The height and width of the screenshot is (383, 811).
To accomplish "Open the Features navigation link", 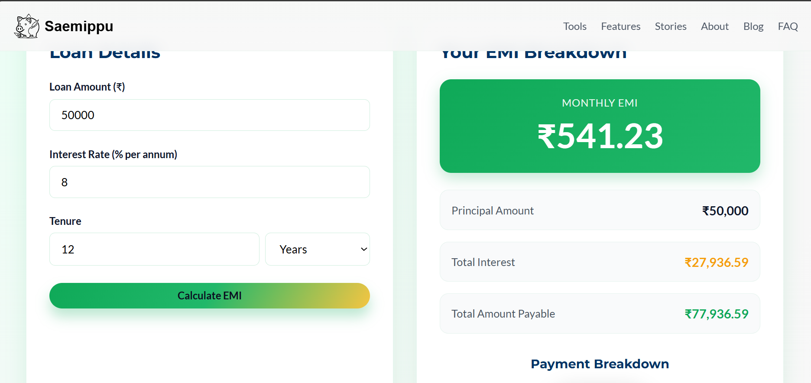I will (x=620, y=26).
